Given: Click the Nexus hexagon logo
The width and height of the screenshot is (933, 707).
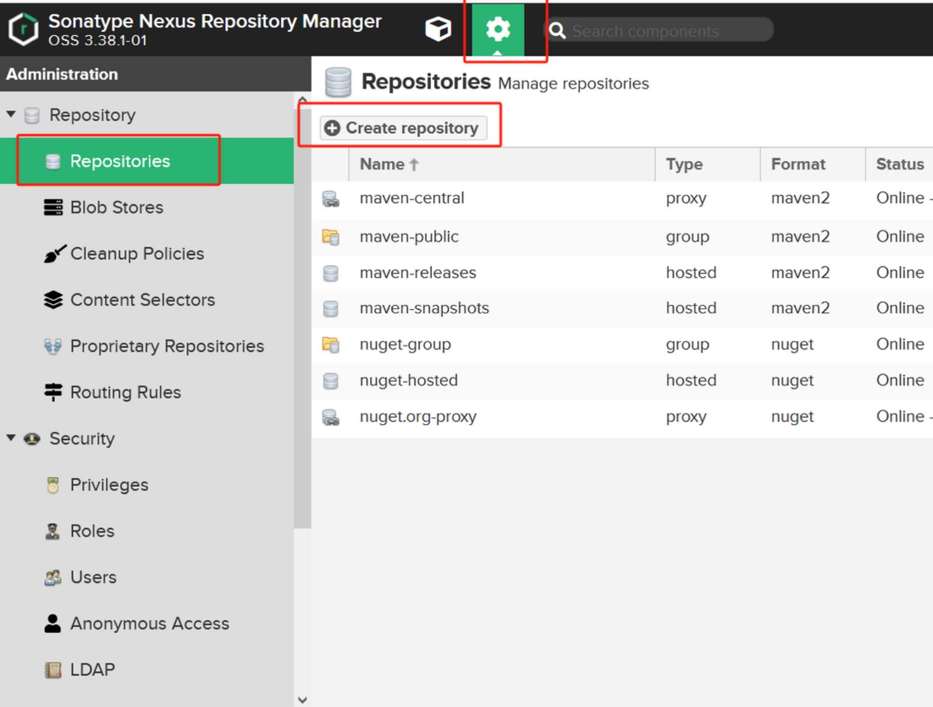Looking at the screenshot, I should tap(23, 28).
